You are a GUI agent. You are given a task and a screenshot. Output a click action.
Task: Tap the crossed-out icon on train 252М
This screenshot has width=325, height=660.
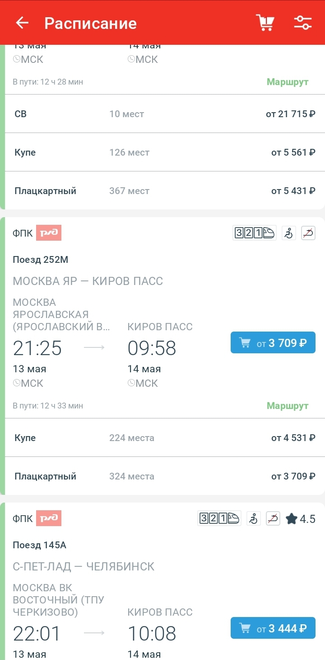(x=308, y=233)
